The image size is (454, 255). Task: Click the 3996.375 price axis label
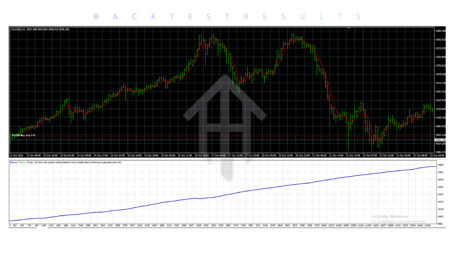point(441,152)
